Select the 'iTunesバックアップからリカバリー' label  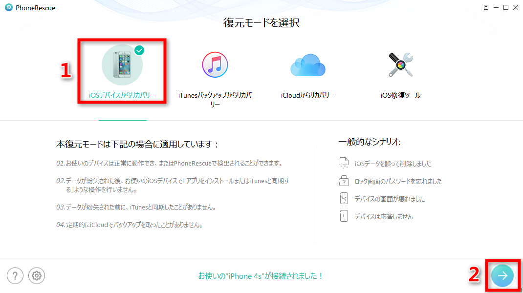tap(215, 100)
